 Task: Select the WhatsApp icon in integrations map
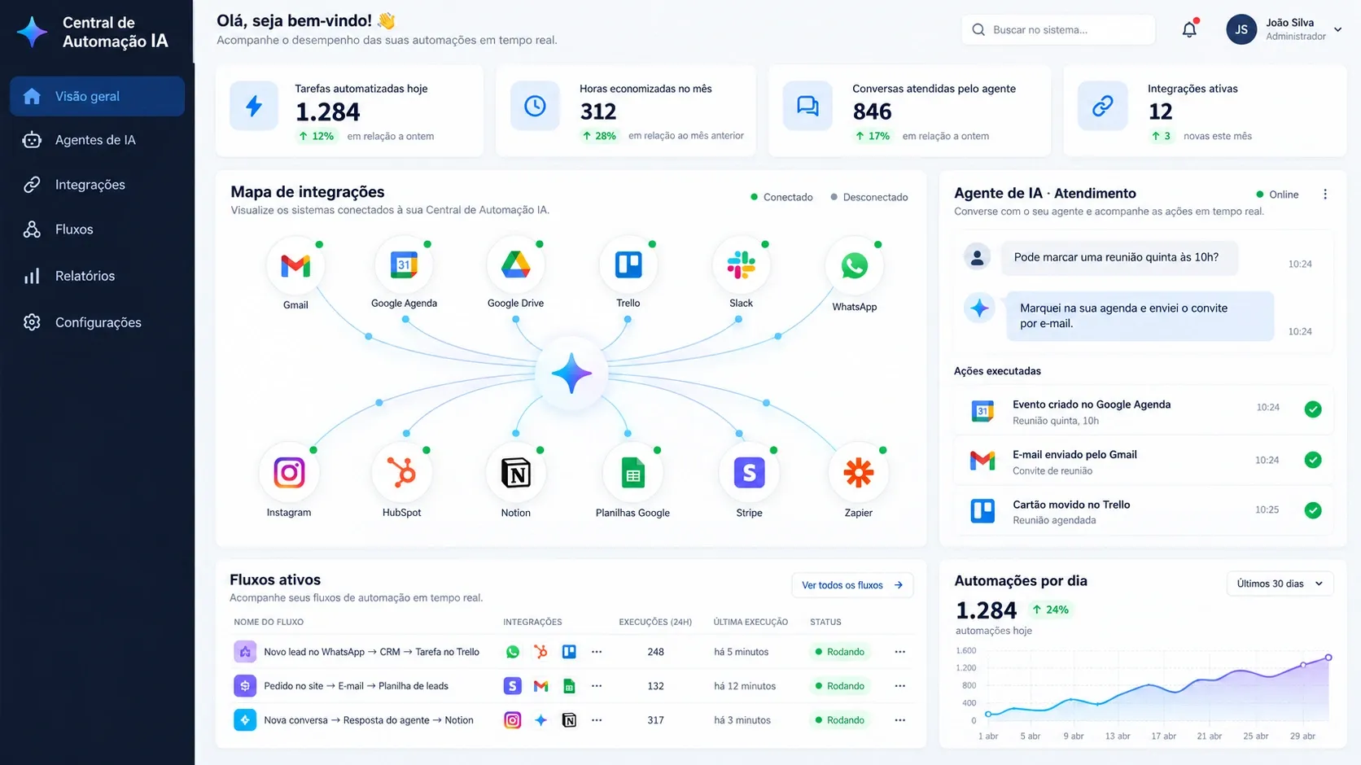click(x=854, y=265)
